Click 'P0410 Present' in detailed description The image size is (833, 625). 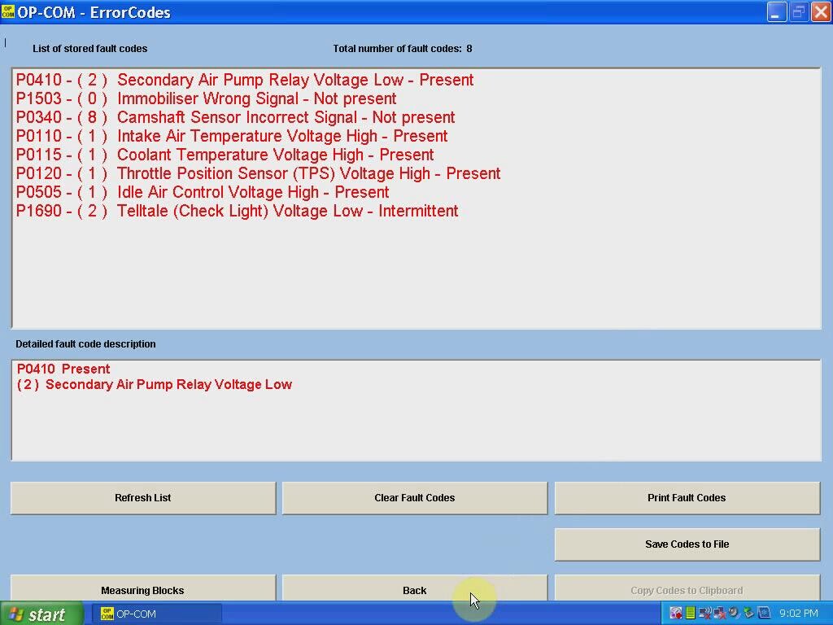(x=63, y=369)
